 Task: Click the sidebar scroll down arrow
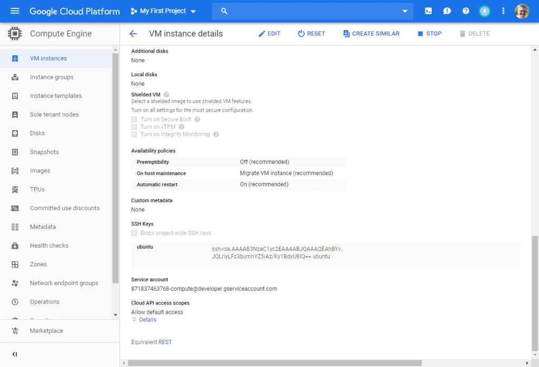pos(115,315)
